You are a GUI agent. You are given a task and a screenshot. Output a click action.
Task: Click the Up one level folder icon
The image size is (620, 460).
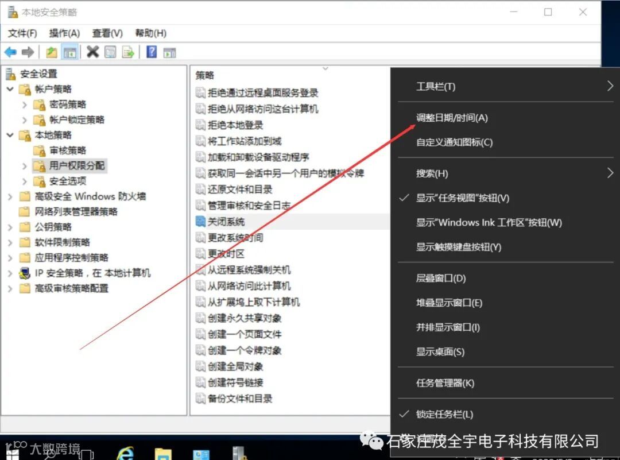(52, 52)
